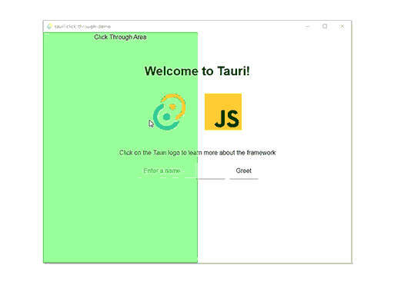Image resolution: width=394 pixels, height=295 pixels.
Task: Focus the Enter a name field
Action: 181,171
